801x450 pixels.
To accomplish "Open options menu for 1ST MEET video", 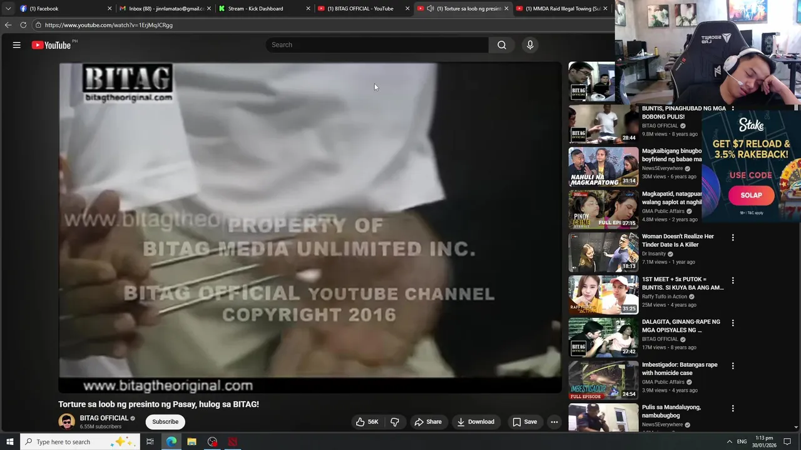I will (733, 281).
